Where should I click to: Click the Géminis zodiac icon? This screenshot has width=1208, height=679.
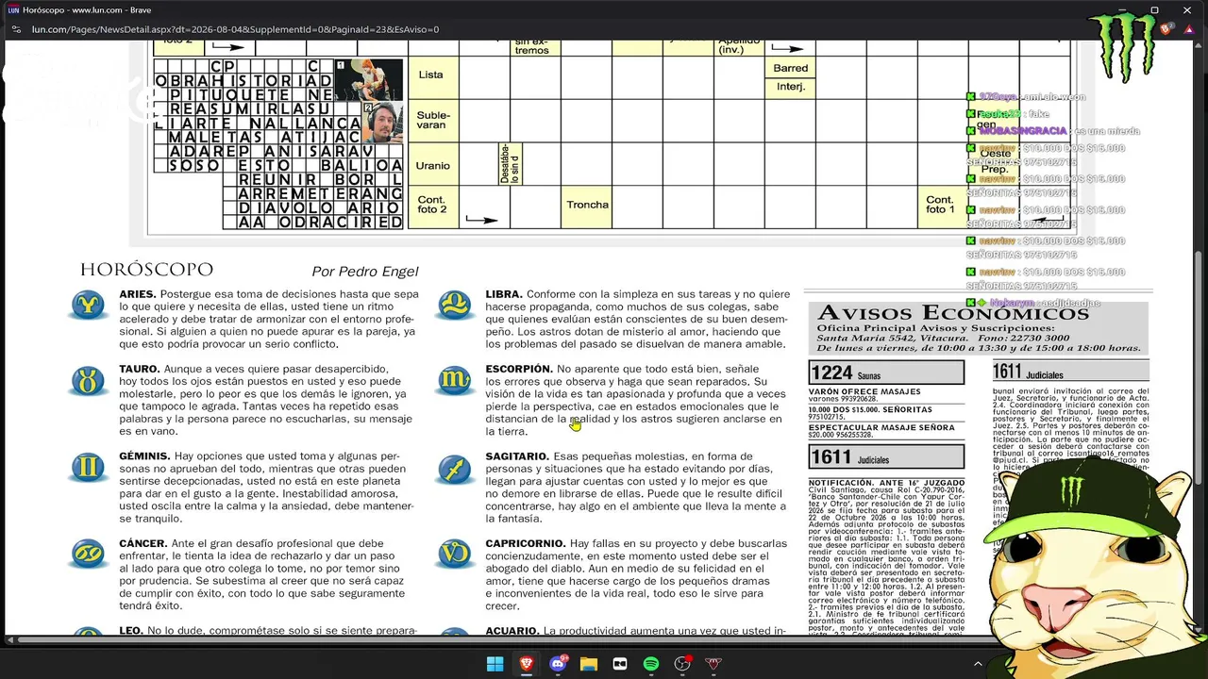tap(88, 468)
